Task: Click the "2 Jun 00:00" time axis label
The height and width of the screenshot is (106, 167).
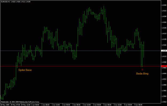Action: pos(66,105)
